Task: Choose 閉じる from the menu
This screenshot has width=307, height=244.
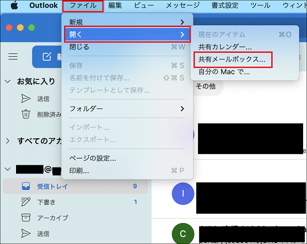Action: 127,47
